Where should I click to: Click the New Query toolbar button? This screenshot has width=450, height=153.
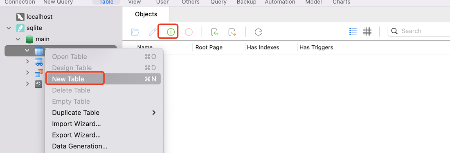click(x=58, y=2)
